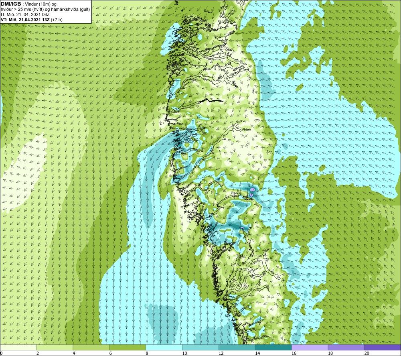Click the legend scale label '20'
401x356 pixels.
(x=367, y=354)
